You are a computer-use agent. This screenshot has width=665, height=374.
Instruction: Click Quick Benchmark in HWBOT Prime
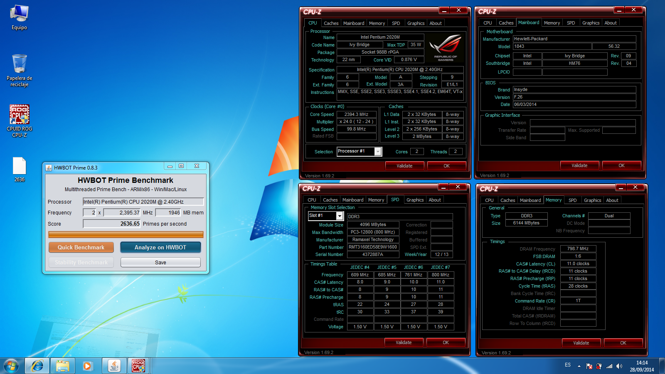tap(81, 247)
